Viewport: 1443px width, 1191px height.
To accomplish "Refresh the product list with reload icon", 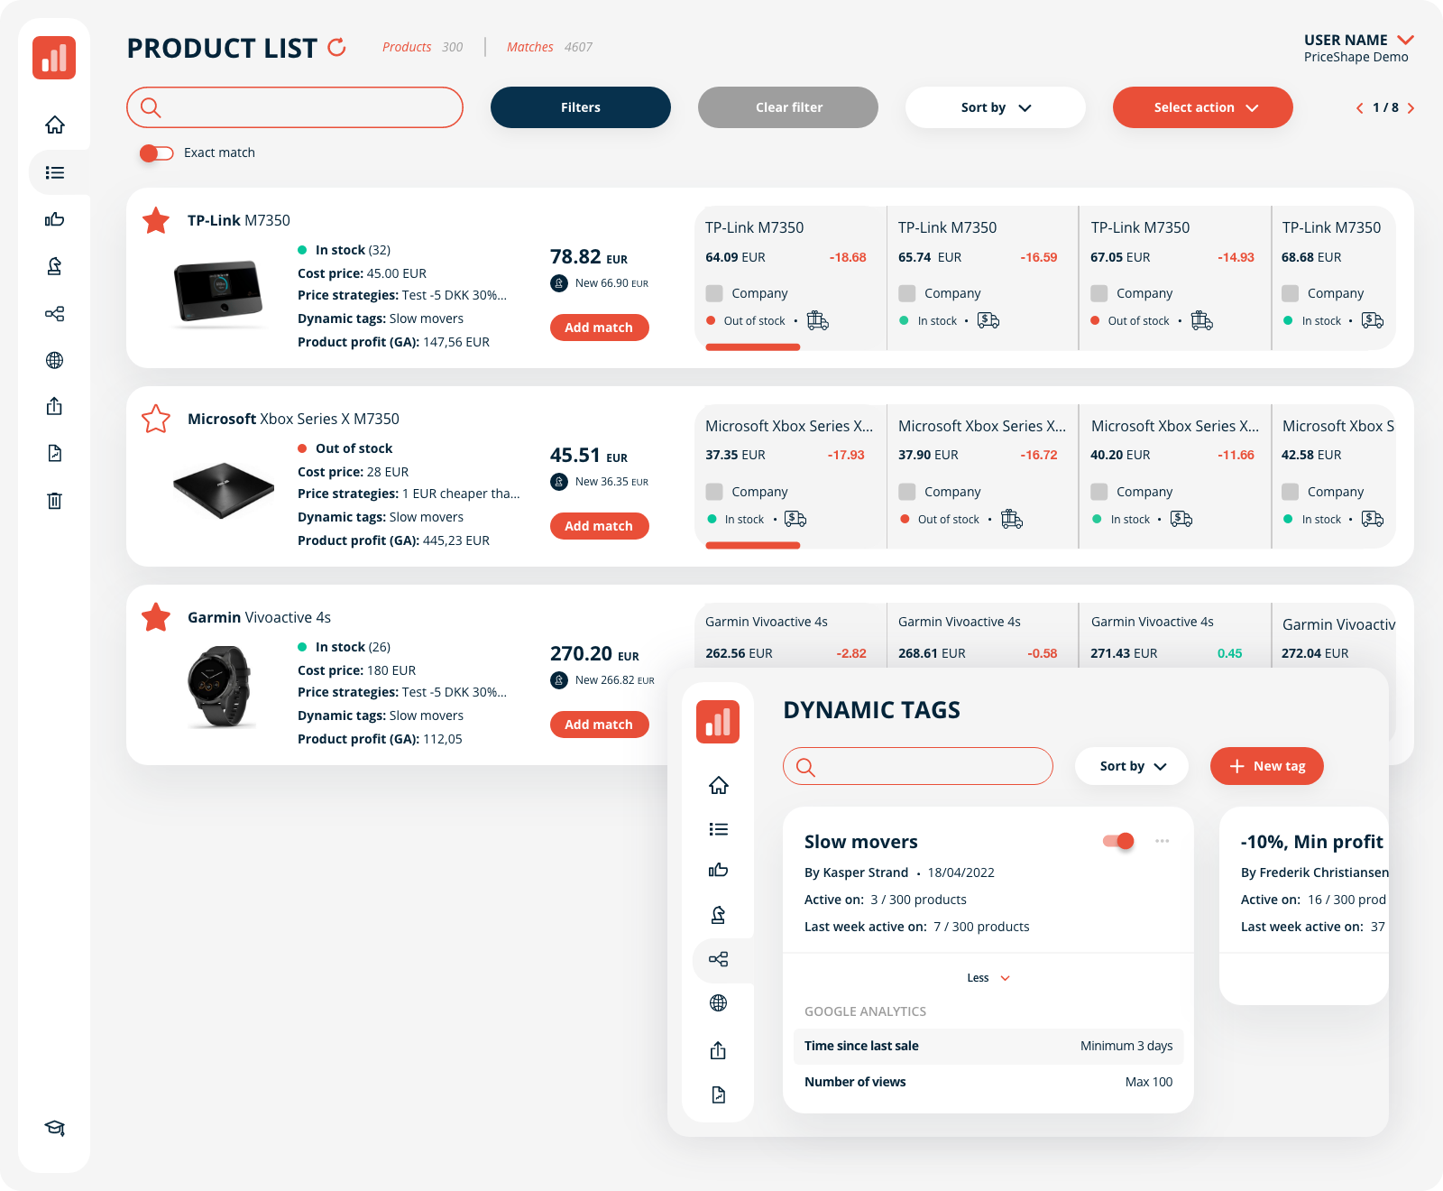I will coord(337,47).
